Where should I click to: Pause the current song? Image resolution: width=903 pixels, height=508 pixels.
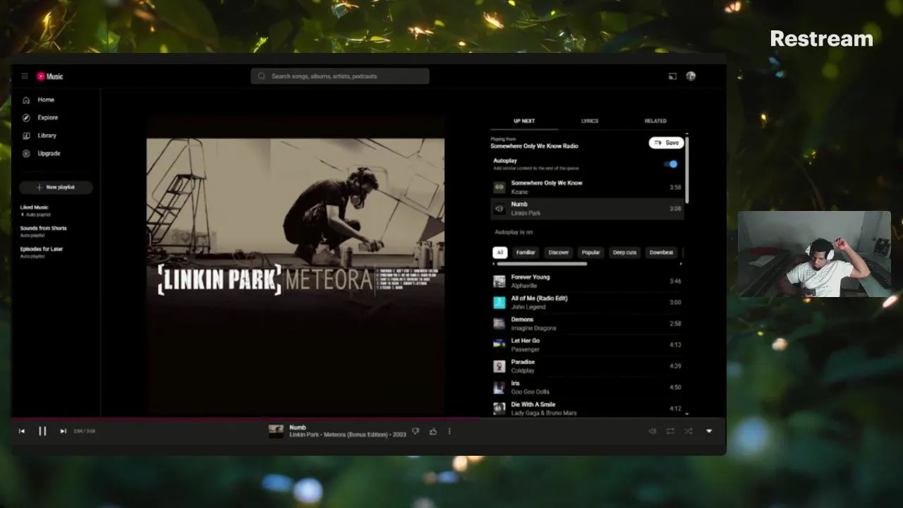click(42, 431)
